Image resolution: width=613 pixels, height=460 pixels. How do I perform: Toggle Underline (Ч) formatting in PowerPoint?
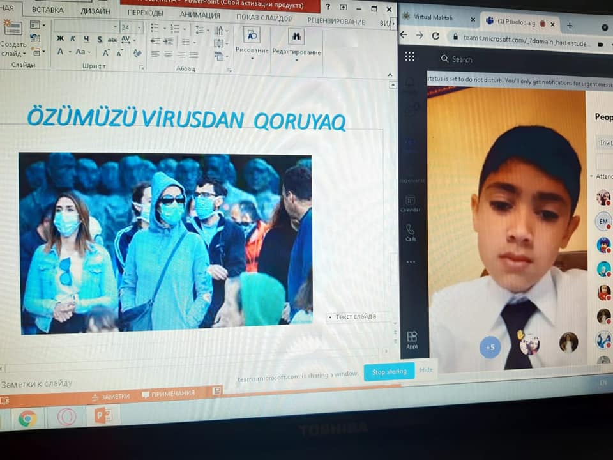tap(86, 39)
